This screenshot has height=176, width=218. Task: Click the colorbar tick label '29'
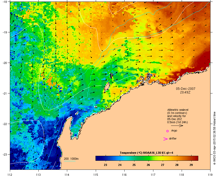[x=191, y=165]
